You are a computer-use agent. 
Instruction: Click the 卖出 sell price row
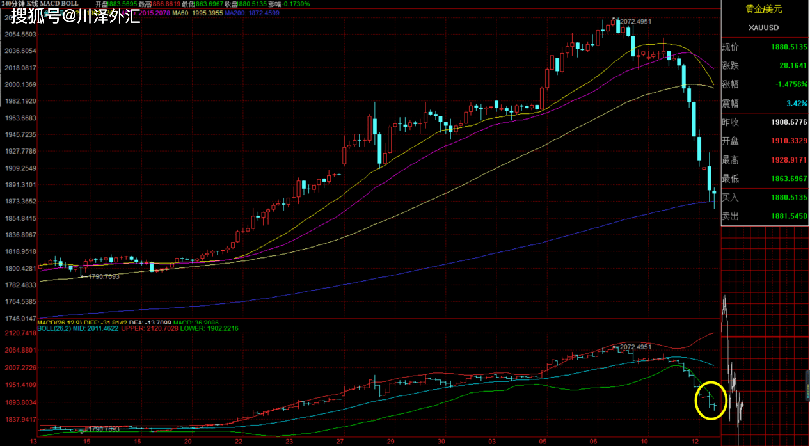(764, 216)
